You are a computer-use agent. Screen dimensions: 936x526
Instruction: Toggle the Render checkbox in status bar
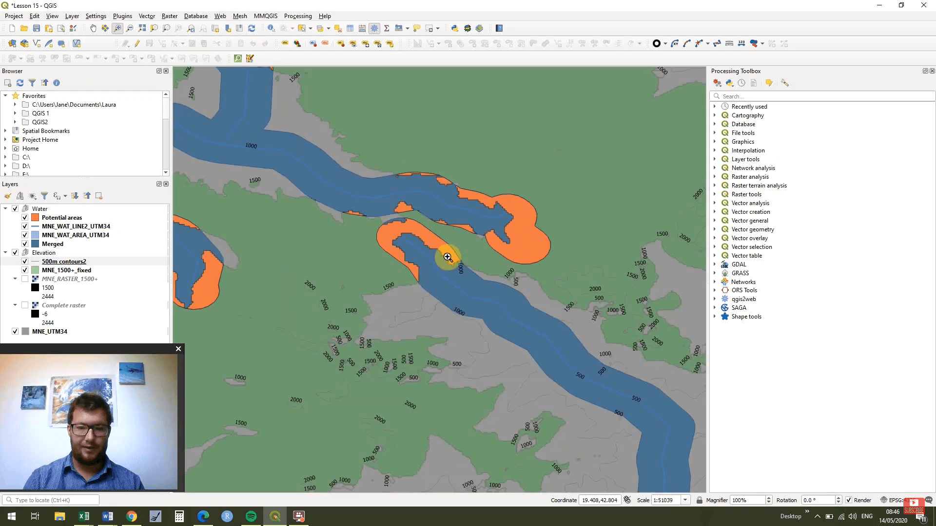pyautogui.click(x=849, y=500)
